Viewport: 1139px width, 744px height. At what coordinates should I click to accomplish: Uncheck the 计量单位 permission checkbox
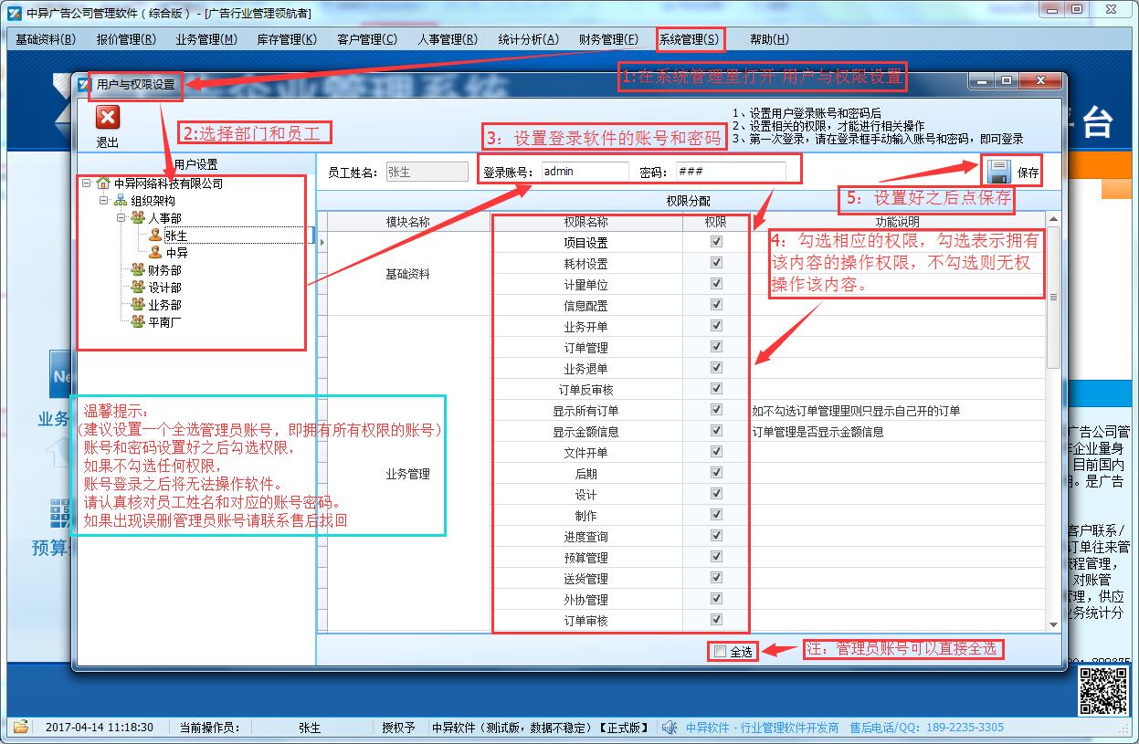point(716,284)
